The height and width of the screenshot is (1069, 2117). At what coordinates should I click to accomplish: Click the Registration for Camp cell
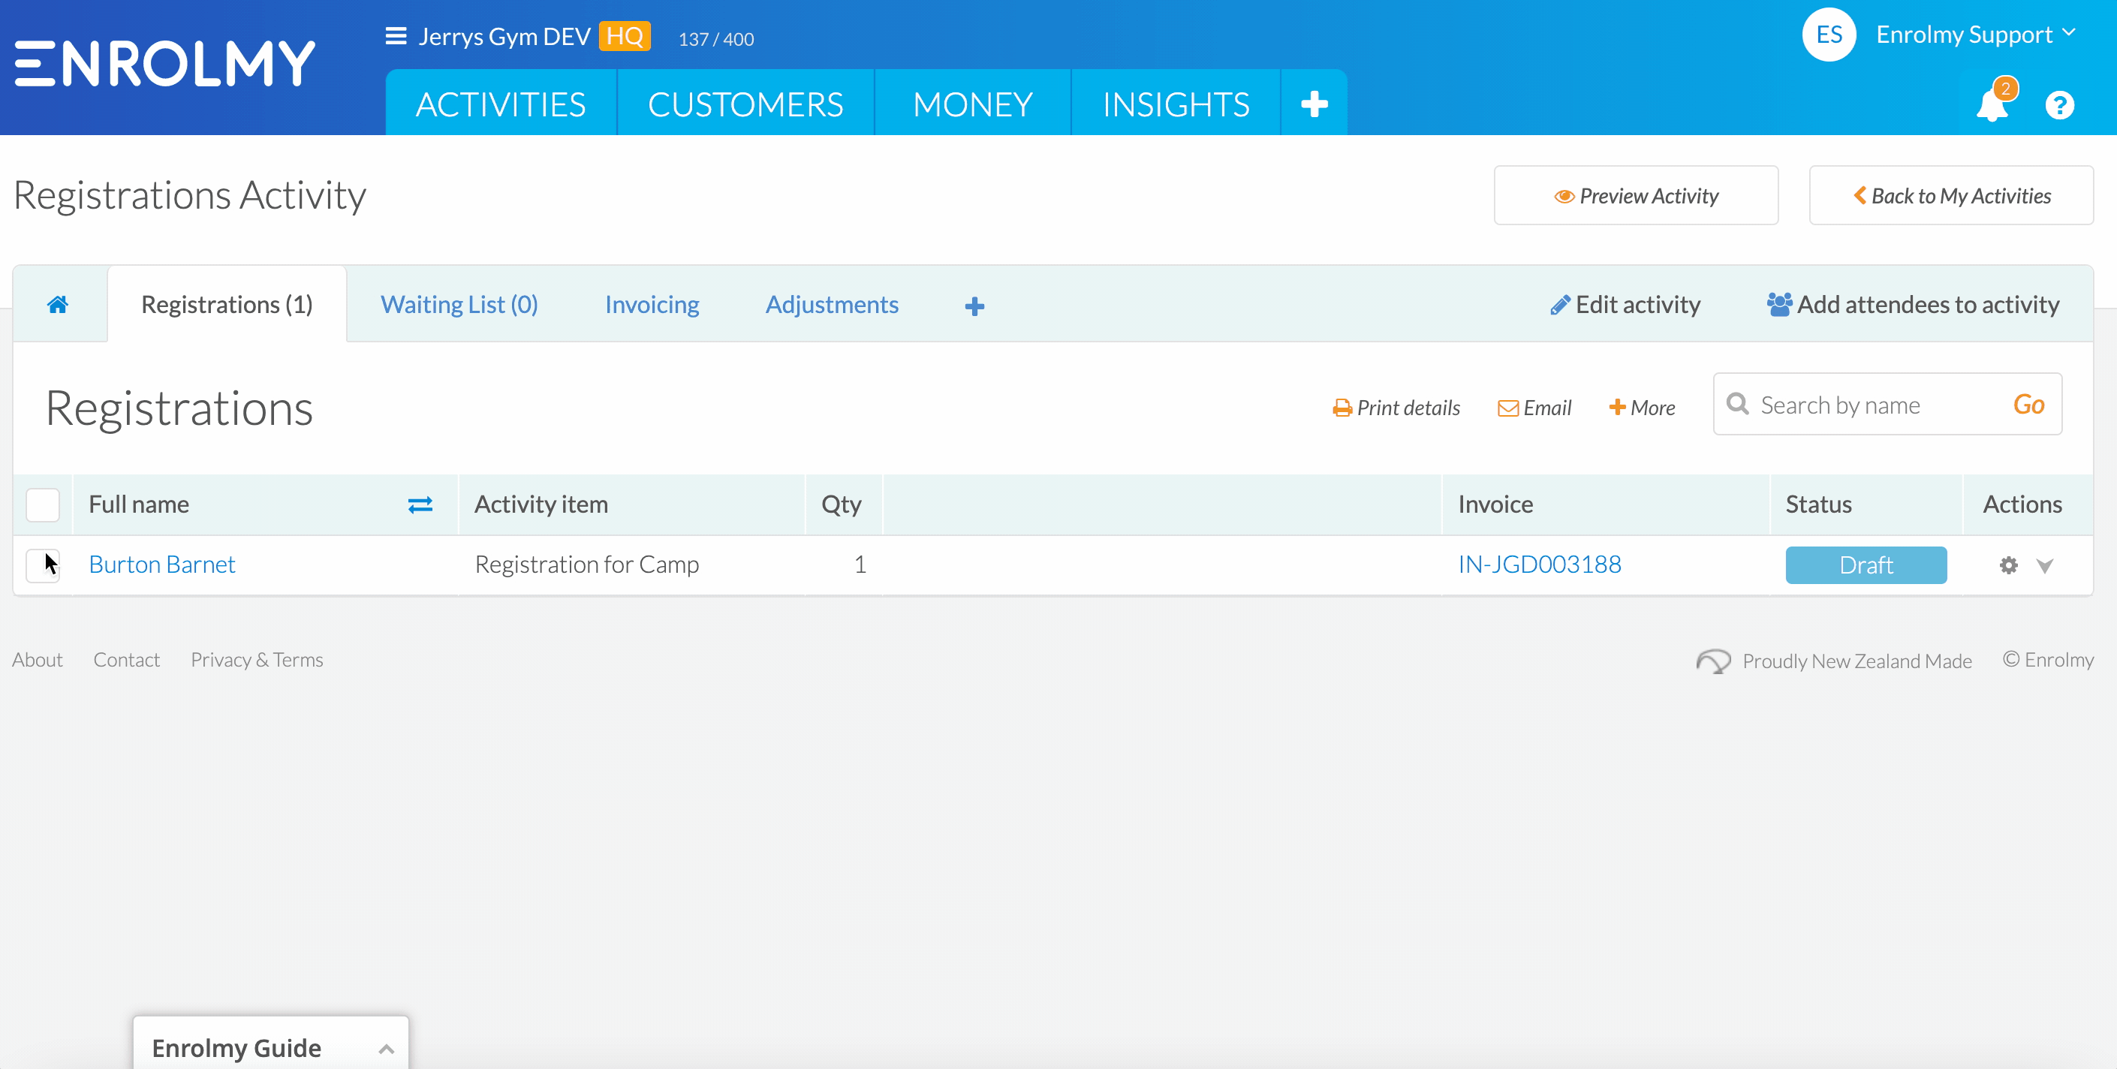click(587, 565)
